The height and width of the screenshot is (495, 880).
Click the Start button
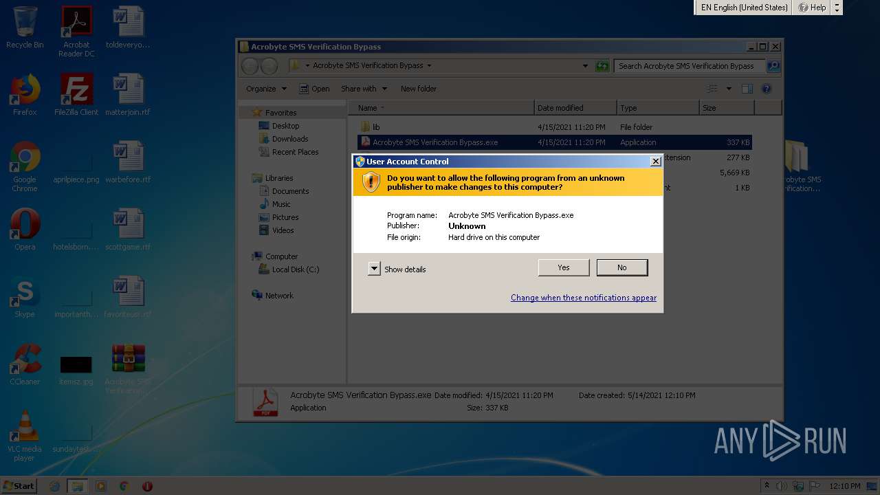click(x=19, y=486)
